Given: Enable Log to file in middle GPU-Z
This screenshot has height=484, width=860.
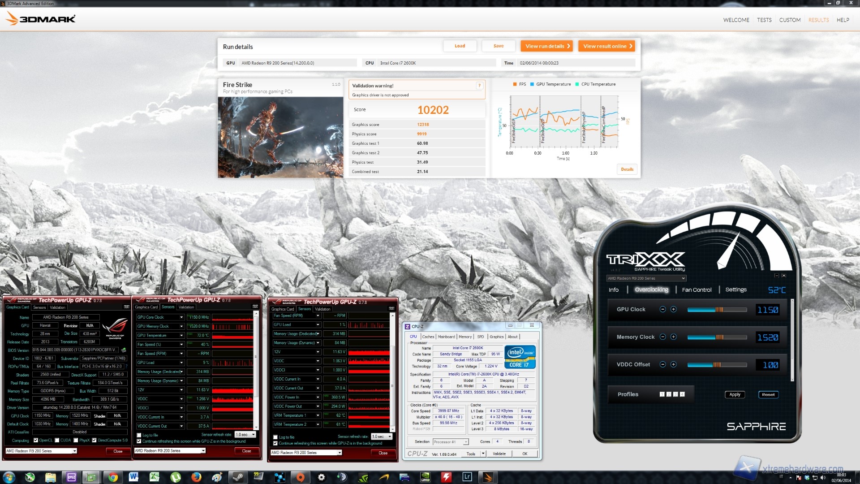Looking at the screenshot, I should point(139,435).
